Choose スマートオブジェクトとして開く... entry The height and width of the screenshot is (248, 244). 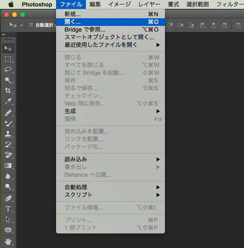coord(111,37)
